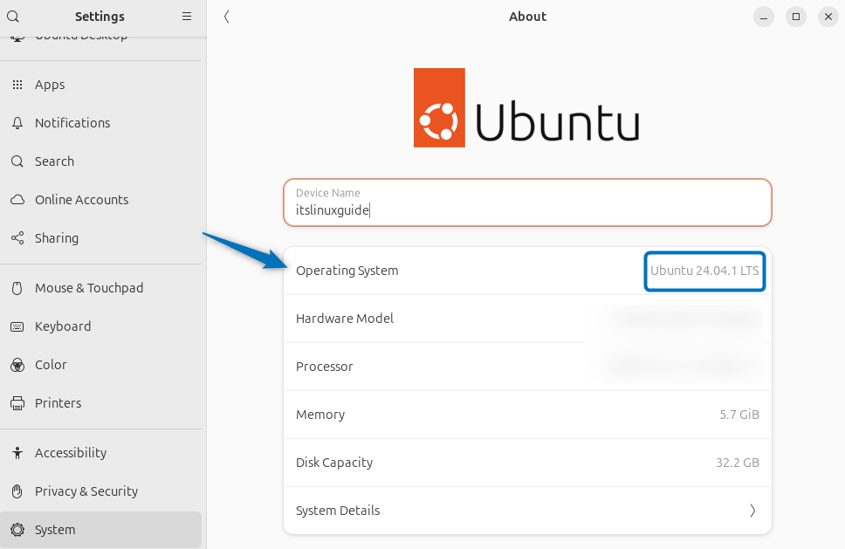Open Mouse & Touchpad settings icon

pyautogui.click(x=17, y=287)
